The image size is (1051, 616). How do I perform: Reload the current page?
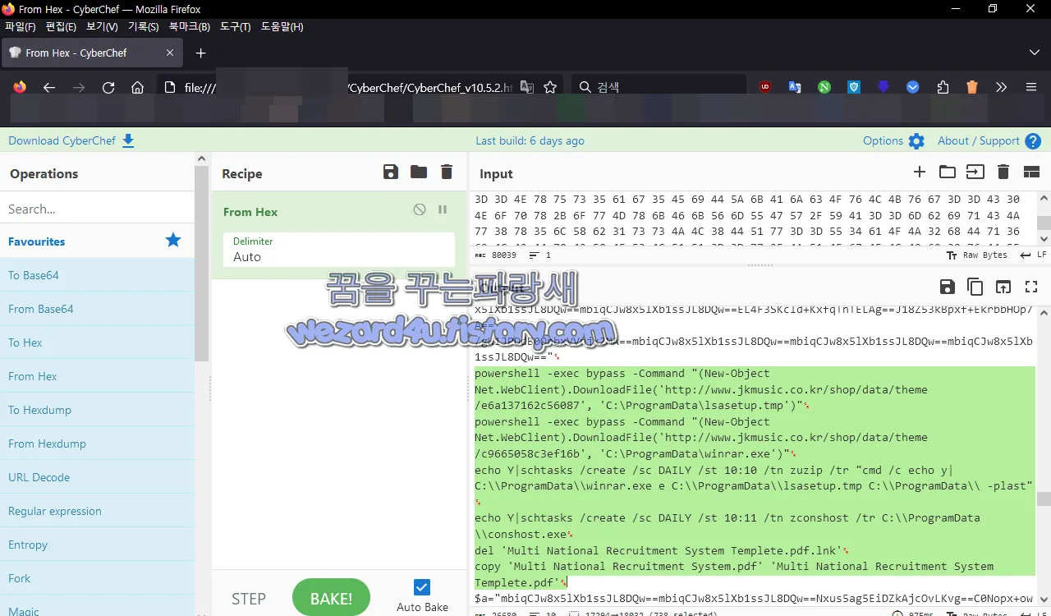108,87
